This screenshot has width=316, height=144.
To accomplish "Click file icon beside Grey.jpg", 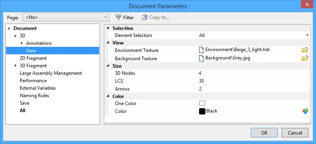I will [201, 58].
